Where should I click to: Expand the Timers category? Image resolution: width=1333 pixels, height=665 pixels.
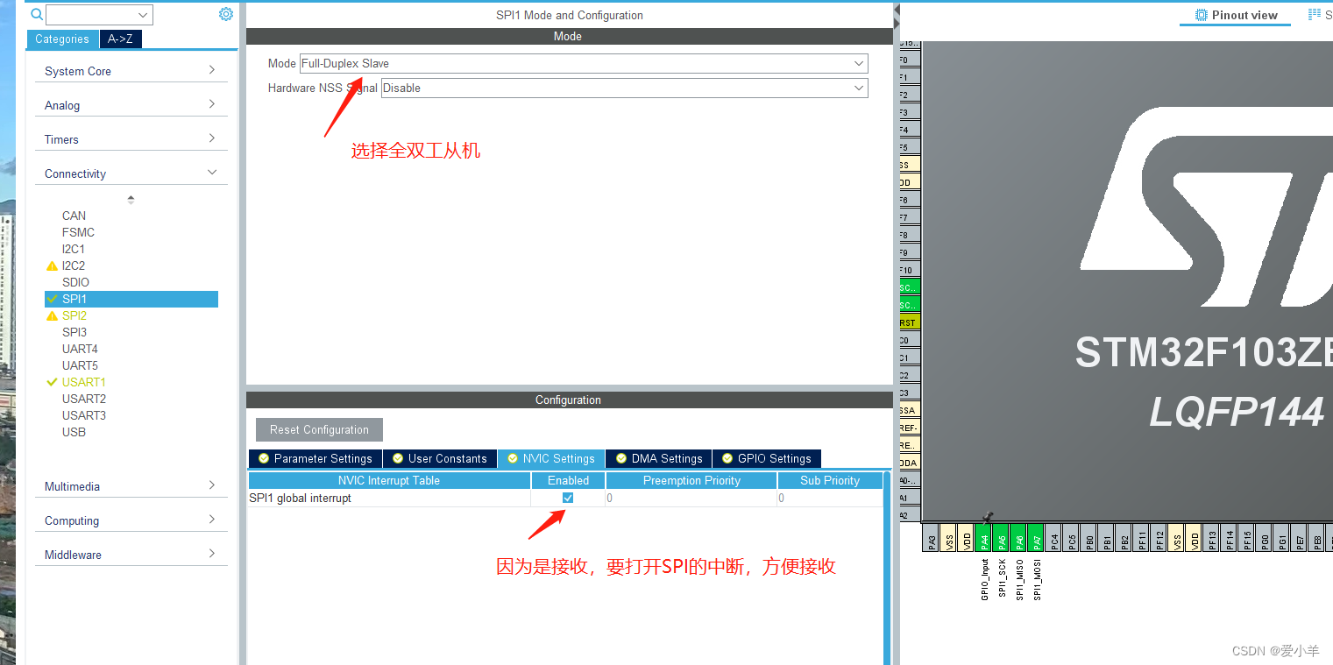click(x=131, y=139)
